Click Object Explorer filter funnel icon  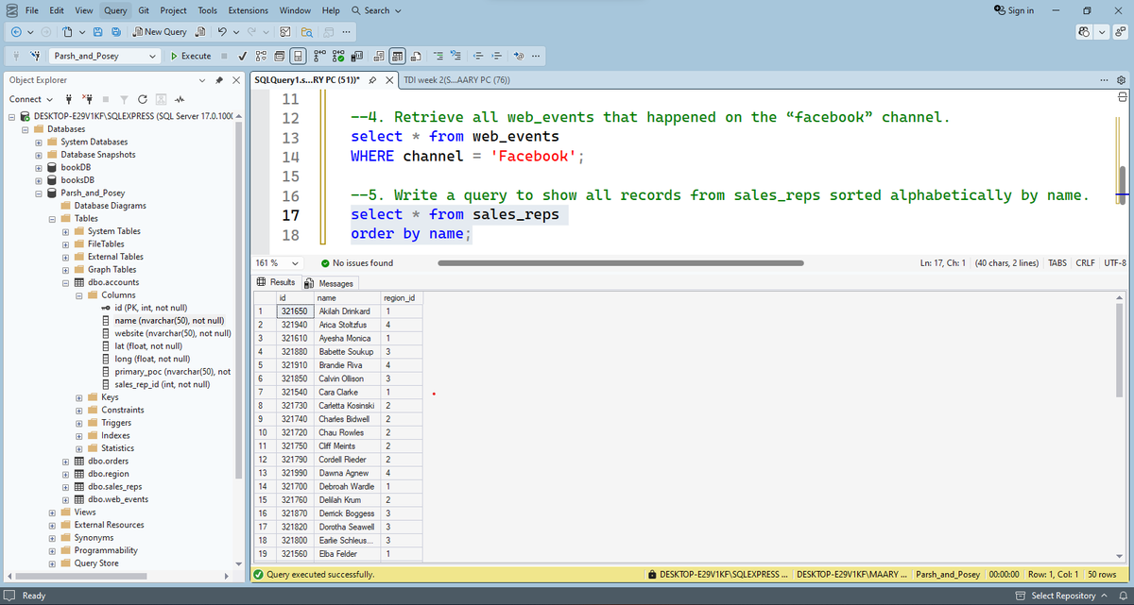[124, 99]
